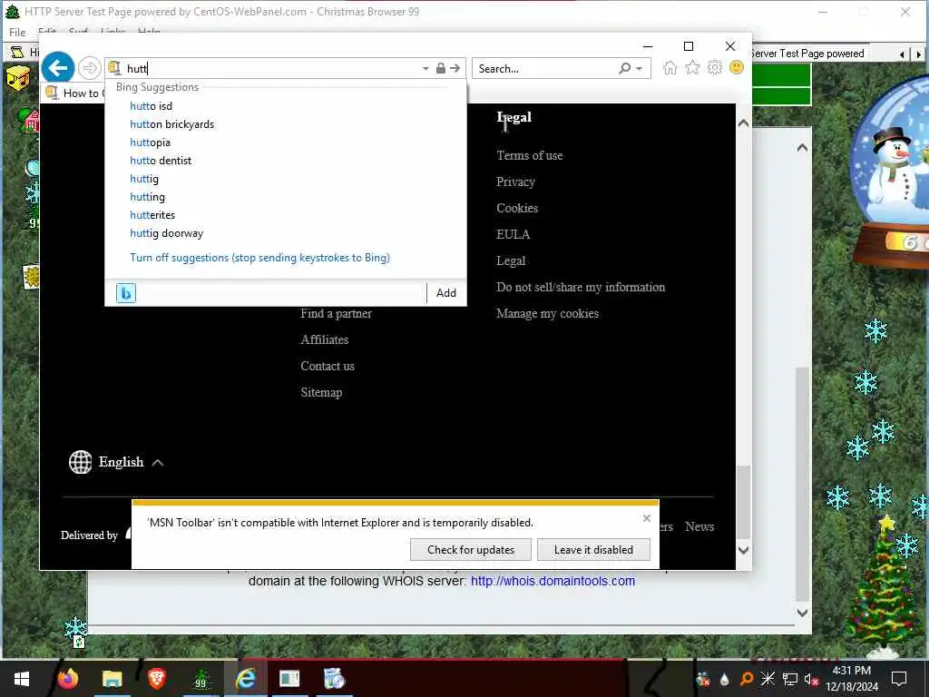
Task: Click the Bing icon in suggestions footer
Action: tap(126, 293)
